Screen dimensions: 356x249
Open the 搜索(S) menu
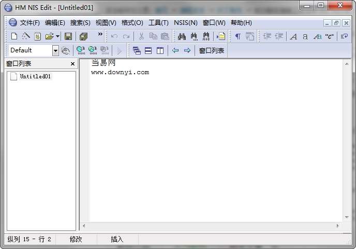click(80, 23)
